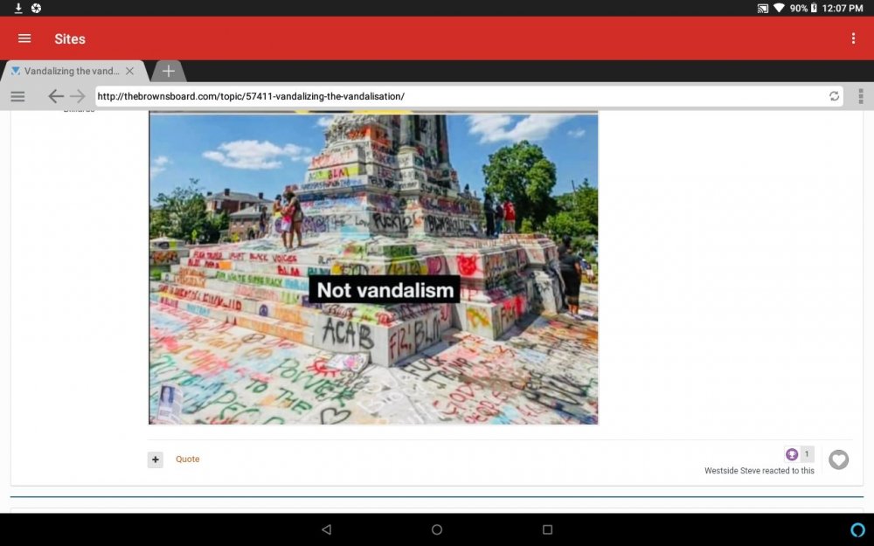Click Westside Steve reacted to this

[760, 471]
